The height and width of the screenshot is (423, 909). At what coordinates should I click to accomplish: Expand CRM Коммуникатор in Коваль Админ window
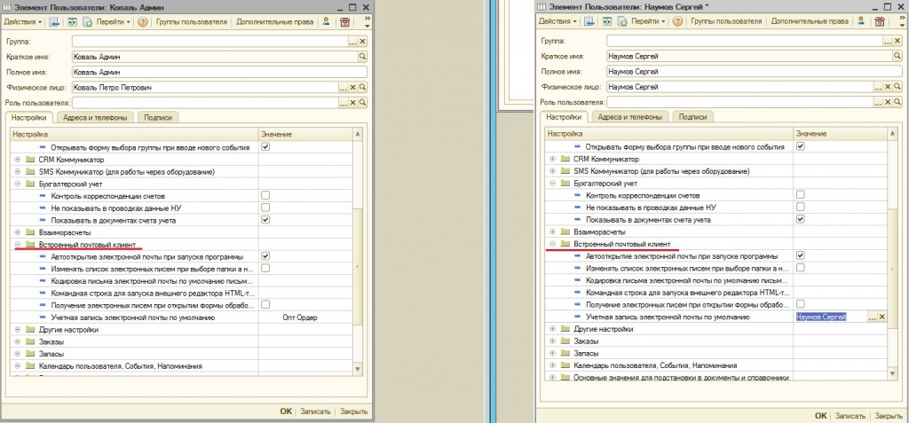click(x=18, y=160)
